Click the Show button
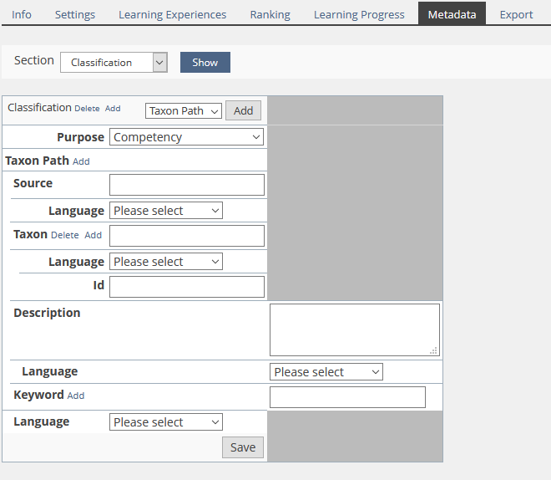Screen dimensions: 551x480 [x=205, y=63]
